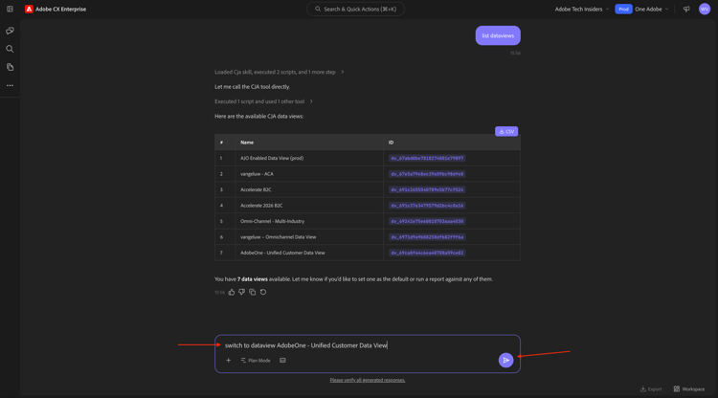Image resolution: width=718 pixels, height=398 pixels.
Task: Open the search icon in the left sidebar
Action: tap(10, 49)
